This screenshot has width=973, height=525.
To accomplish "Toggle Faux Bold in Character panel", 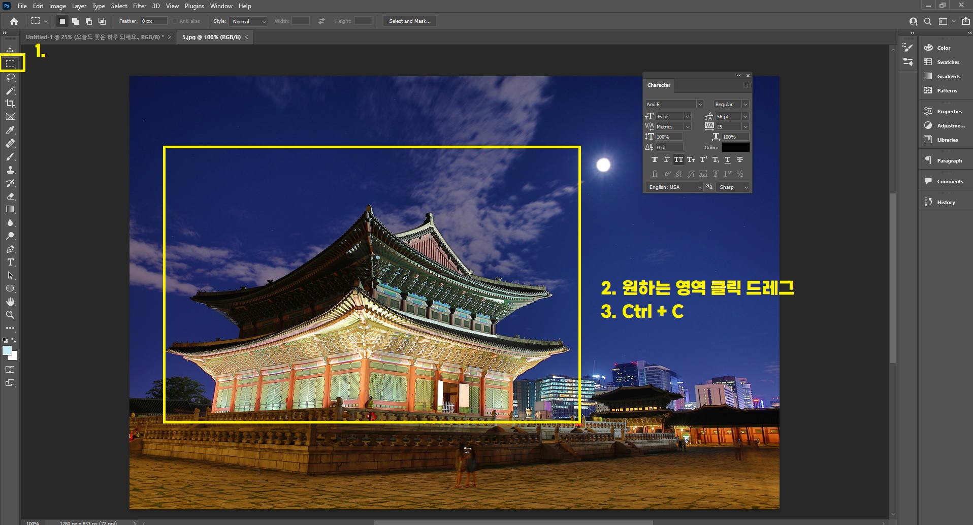I will tap(655, 159).
